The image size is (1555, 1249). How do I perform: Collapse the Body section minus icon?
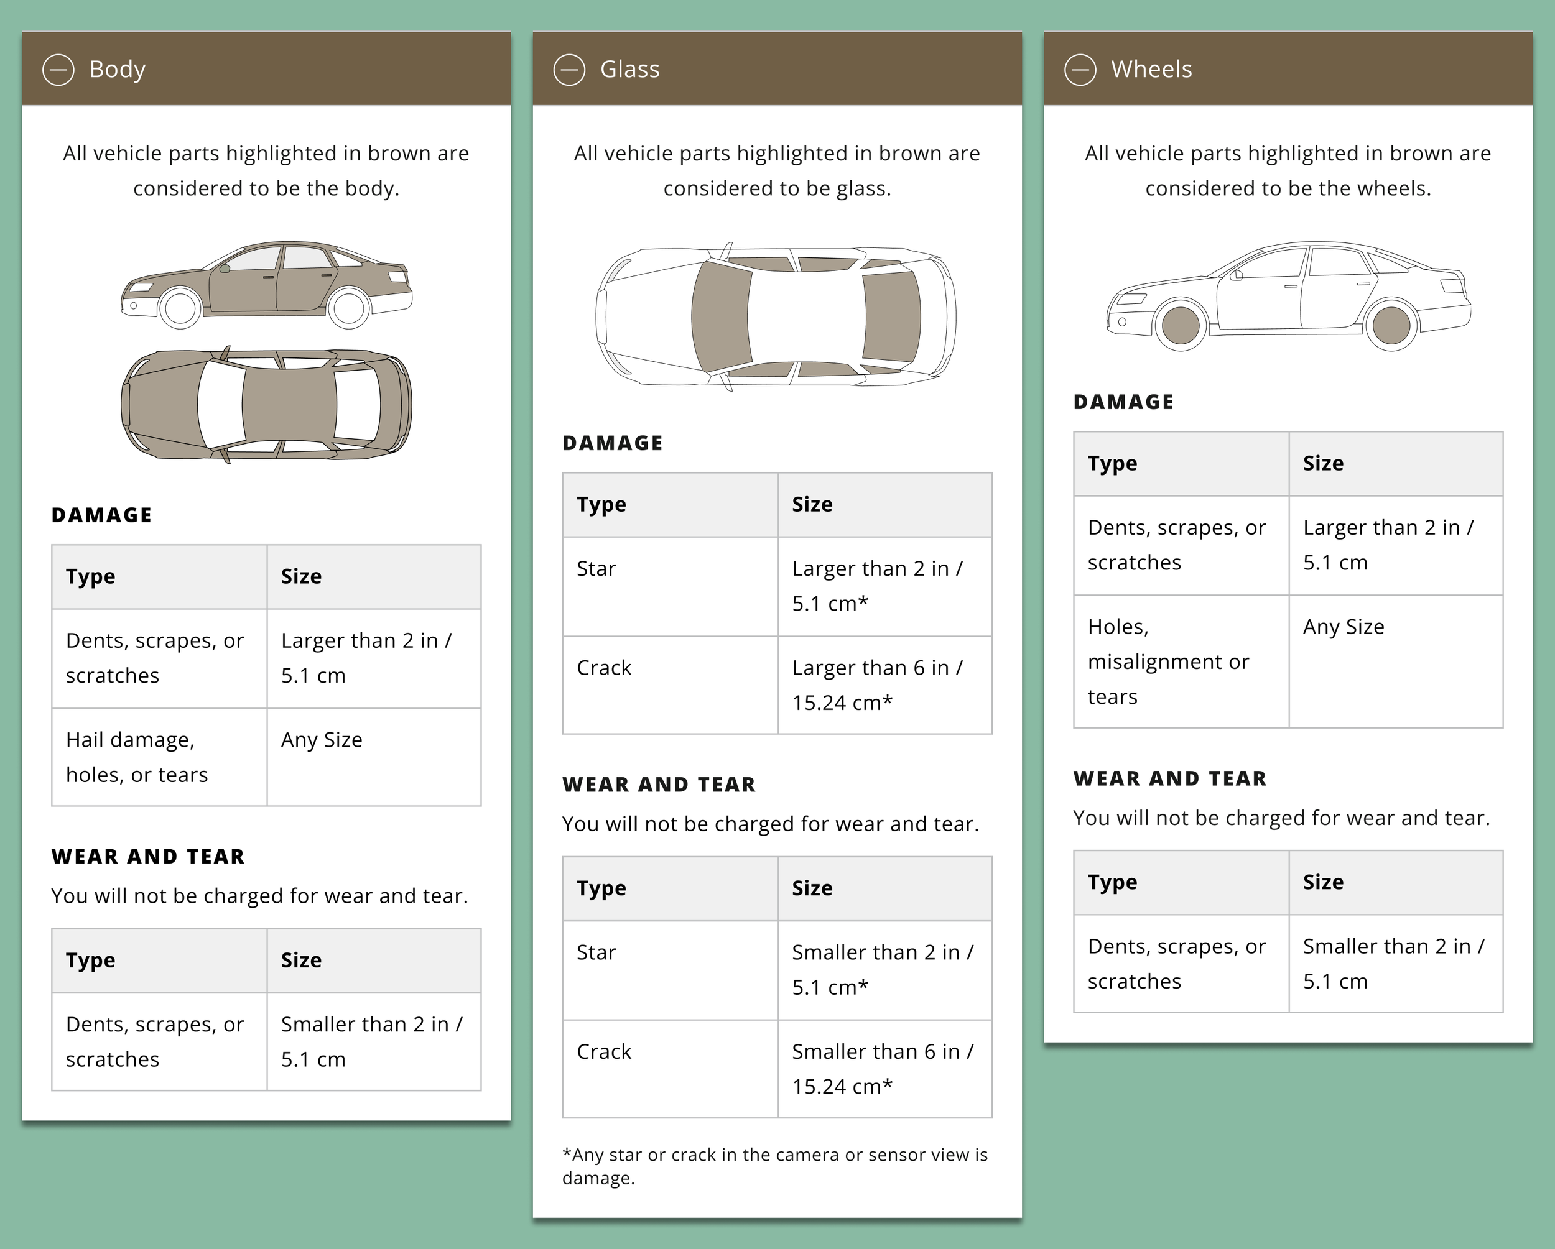click(58, 70)
